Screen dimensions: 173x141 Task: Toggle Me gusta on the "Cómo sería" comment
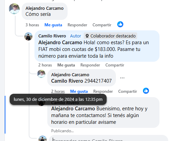point(53,25)
